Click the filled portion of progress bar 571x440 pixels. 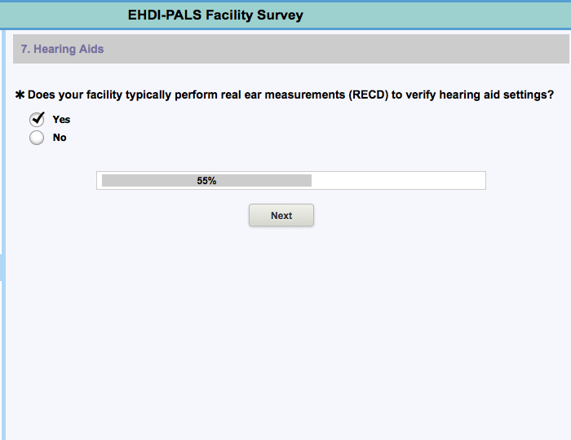click(x=147, y=181)
